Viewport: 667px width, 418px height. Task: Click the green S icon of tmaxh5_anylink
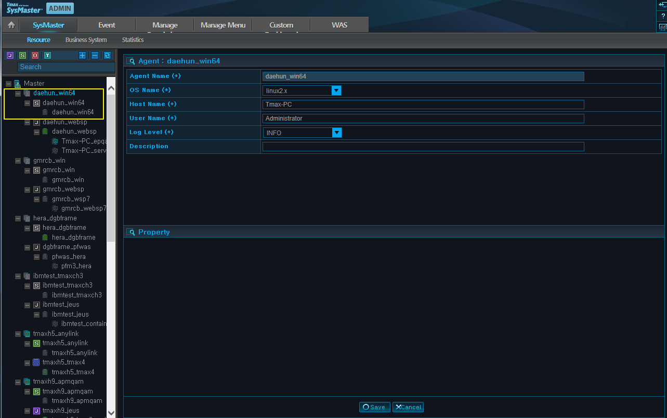click(x=36, y=343)
